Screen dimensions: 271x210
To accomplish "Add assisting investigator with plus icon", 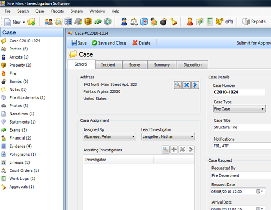I will pyautogui.click(x=174, y=149).
